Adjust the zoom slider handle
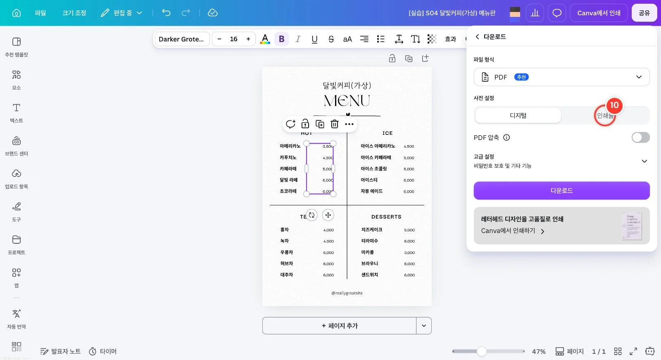Viewport: 661px width, 360px height. [481, 351]
